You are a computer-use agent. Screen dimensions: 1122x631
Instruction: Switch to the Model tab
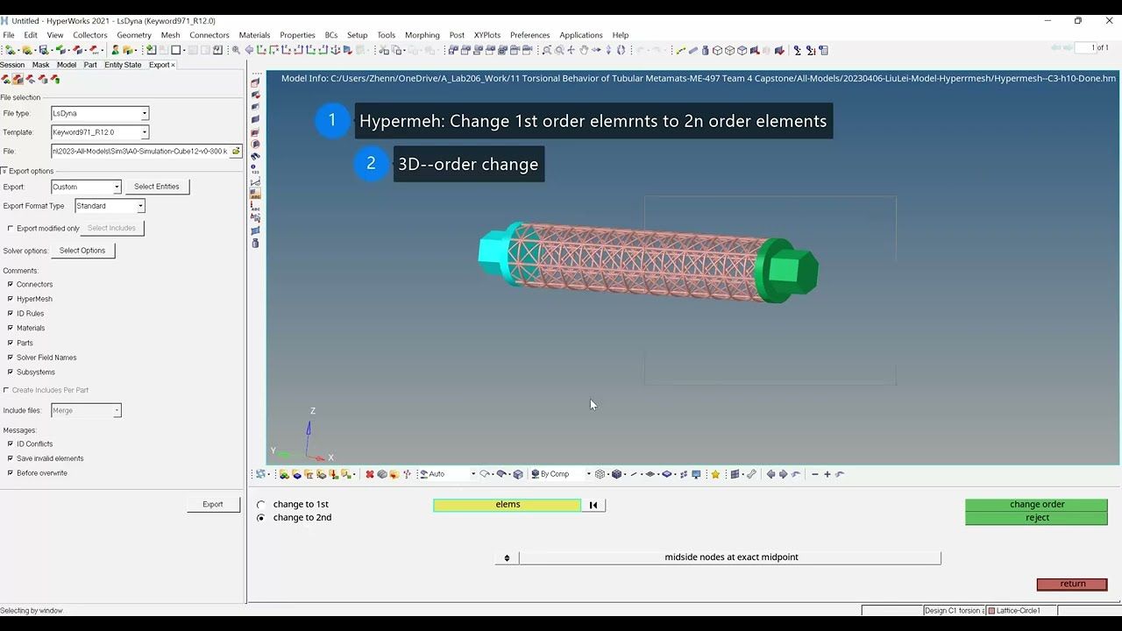pos(67,65)
